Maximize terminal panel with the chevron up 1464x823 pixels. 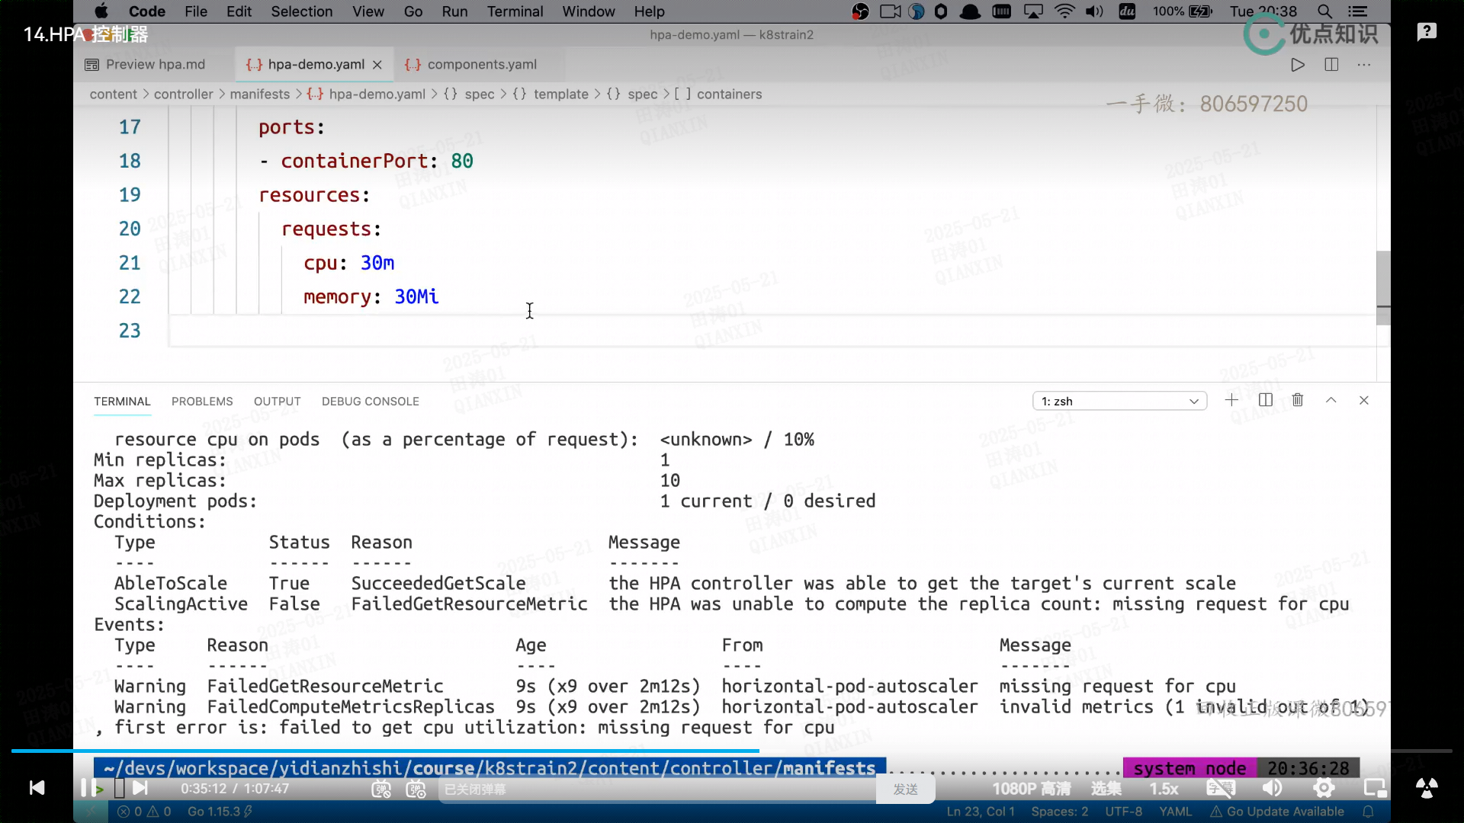(1331, 400)
